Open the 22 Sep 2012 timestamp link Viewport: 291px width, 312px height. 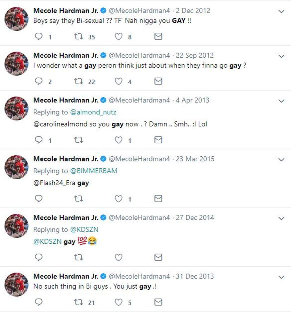pos(195,55)
